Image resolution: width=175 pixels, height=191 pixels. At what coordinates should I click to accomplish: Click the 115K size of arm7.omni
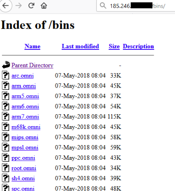[114, 117]
